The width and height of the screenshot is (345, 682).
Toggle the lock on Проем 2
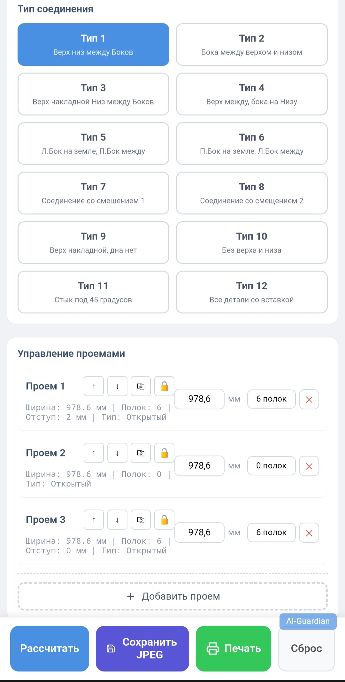(x=164, y=453)
